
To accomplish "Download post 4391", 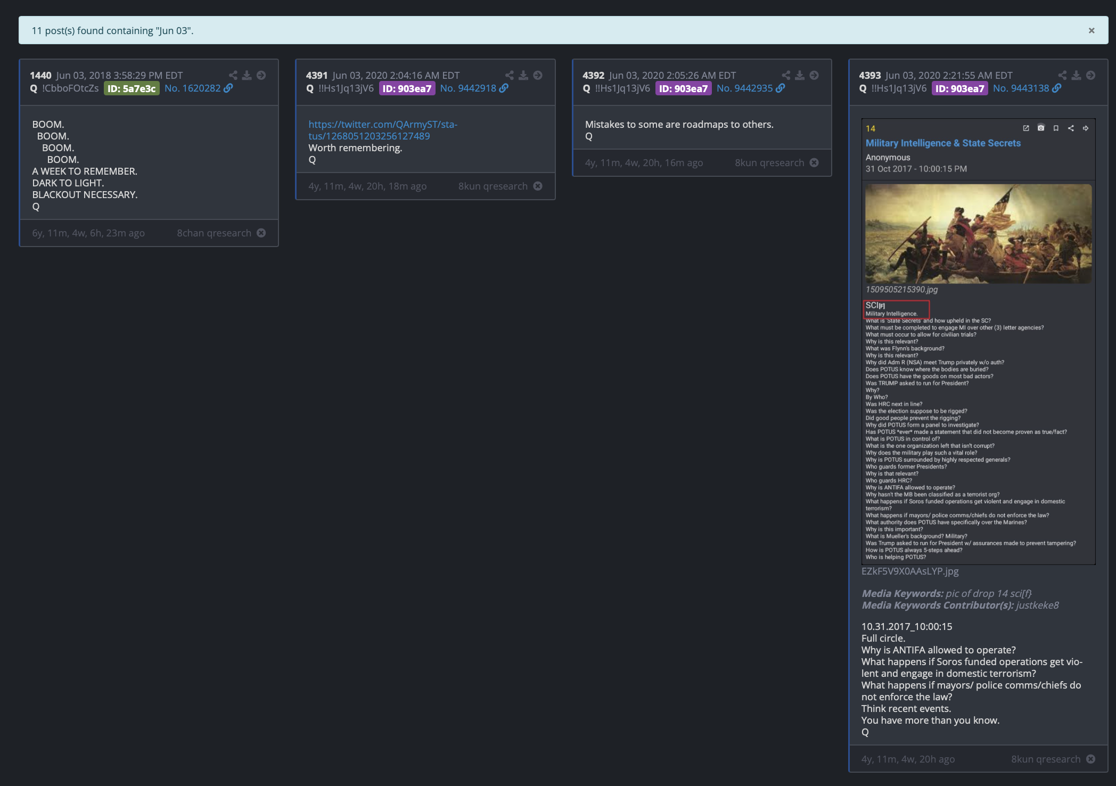I will point(524,75).
